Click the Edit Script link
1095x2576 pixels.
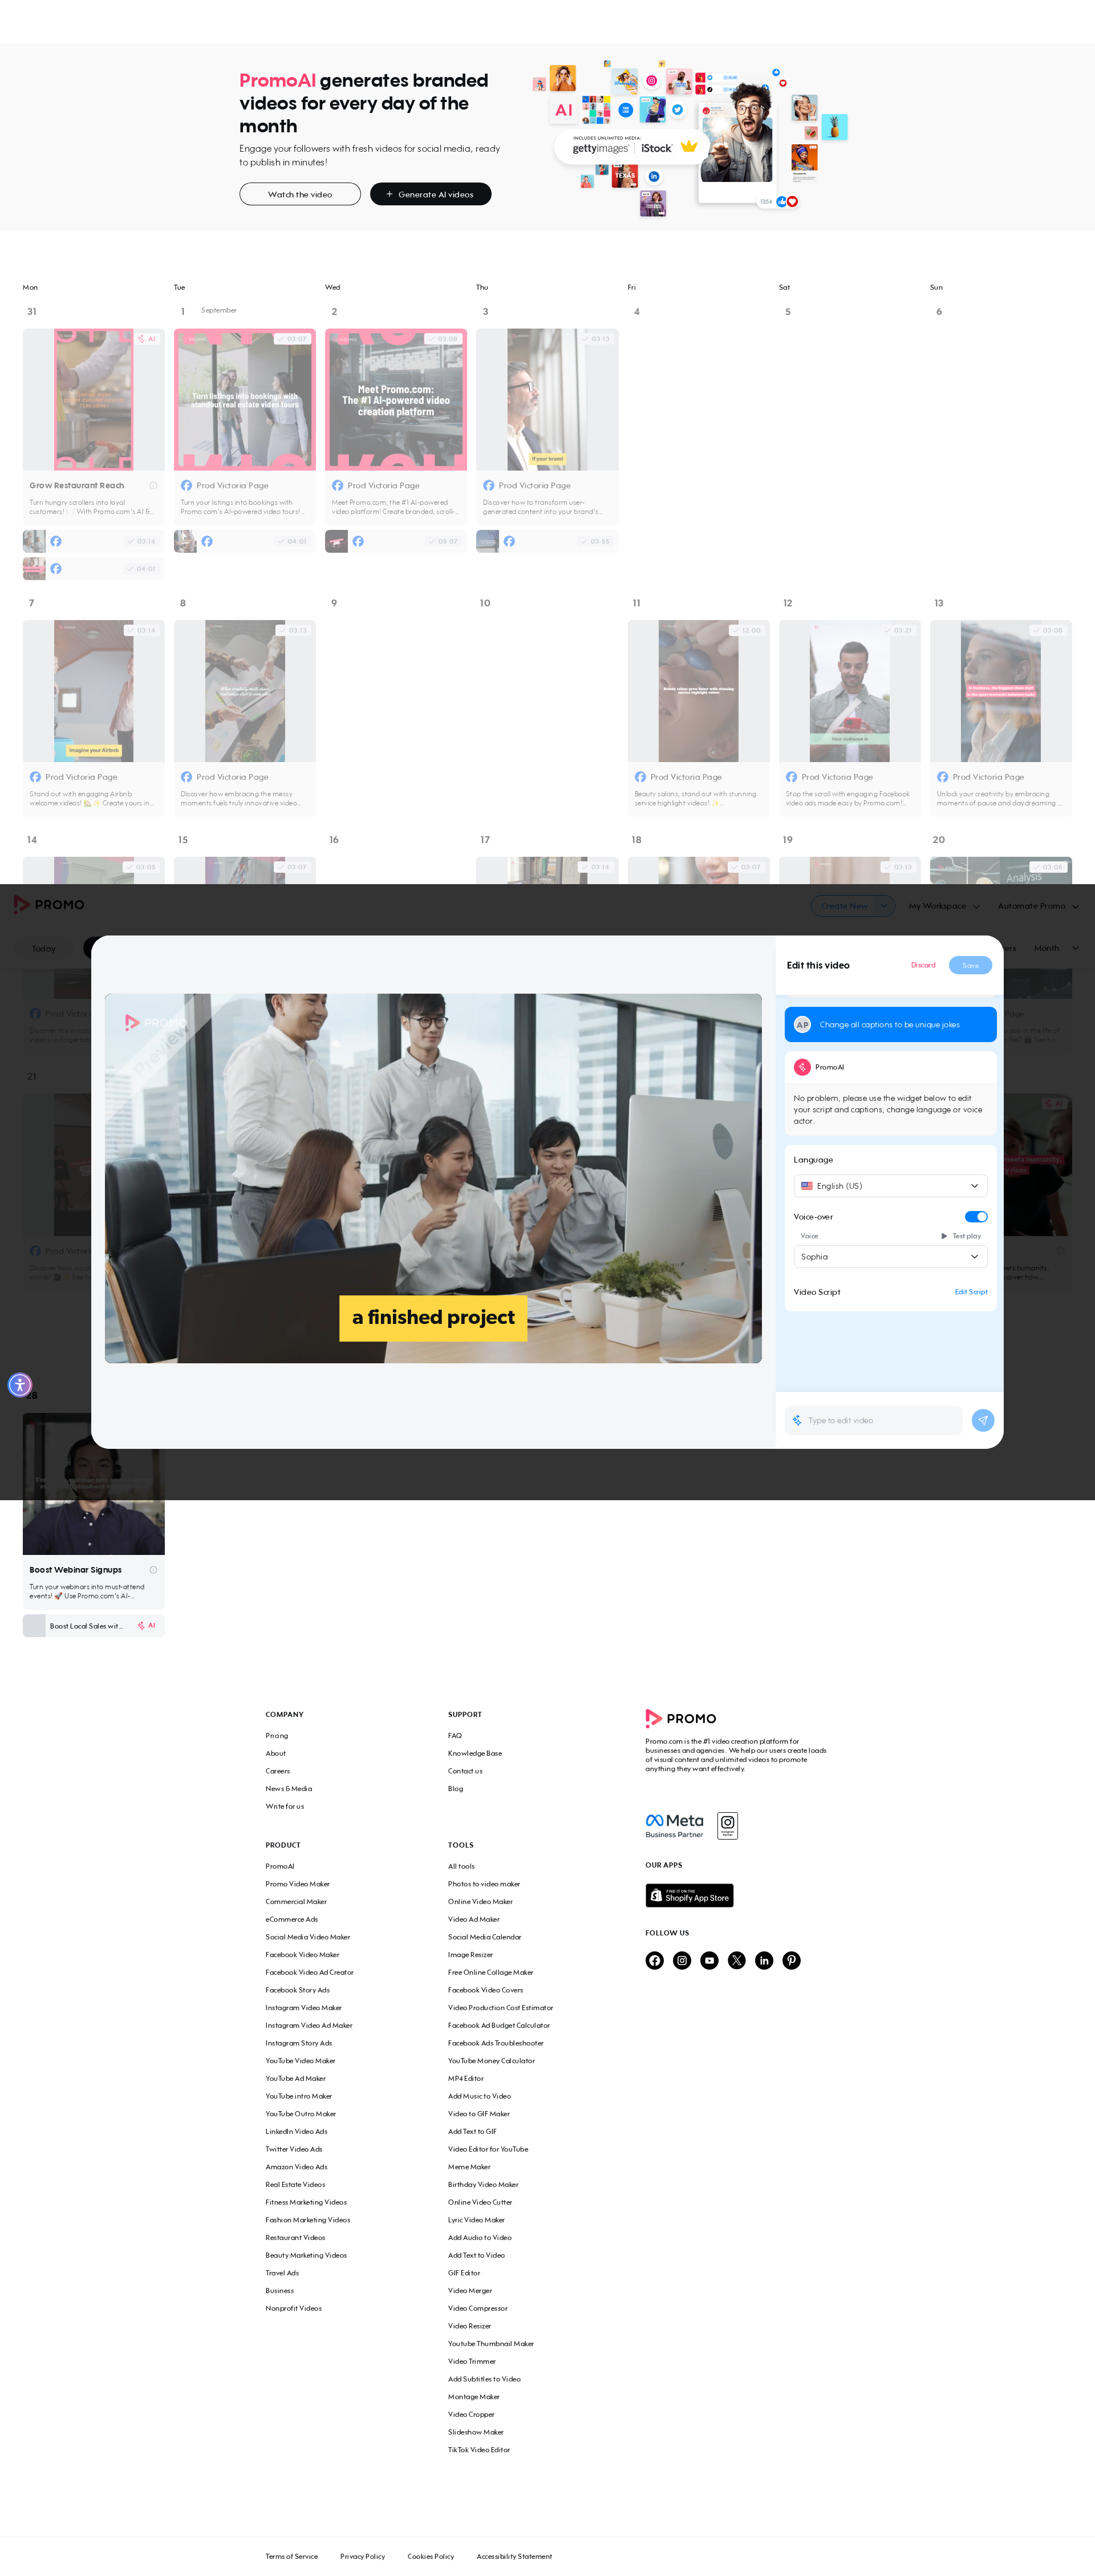click(x=971, y=1292)
